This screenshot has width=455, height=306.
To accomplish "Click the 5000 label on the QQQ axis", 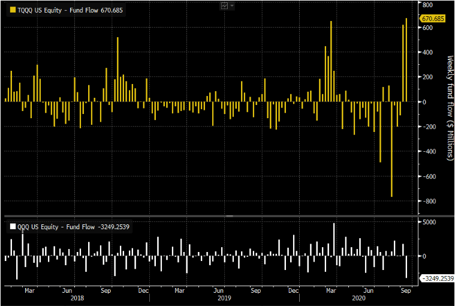I will 429,222.
